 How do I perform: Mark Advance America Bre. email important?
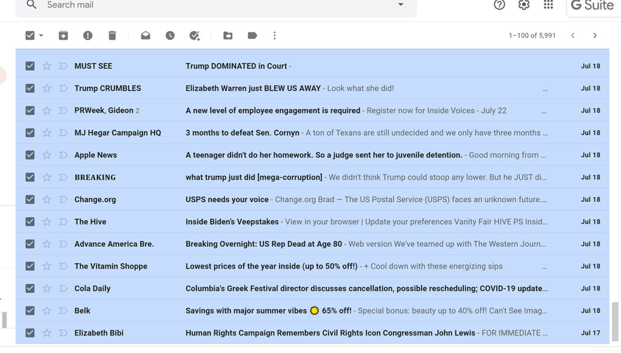tap(63, 244)
